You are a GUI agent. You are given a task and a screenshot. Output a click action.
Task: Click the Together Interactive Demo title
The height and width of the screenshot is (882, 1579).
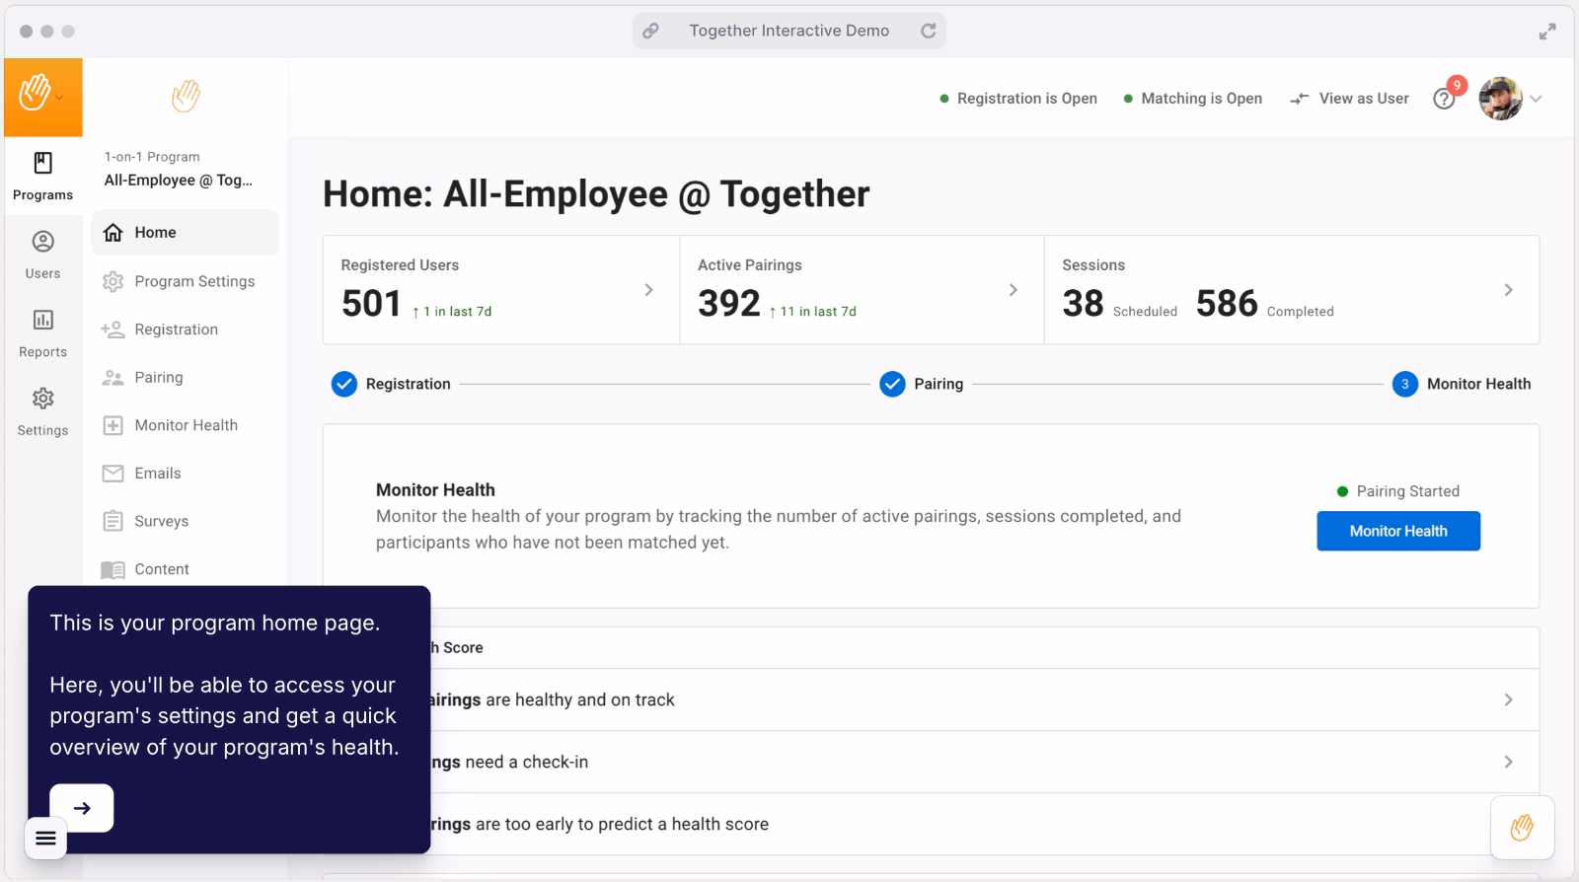789,31
